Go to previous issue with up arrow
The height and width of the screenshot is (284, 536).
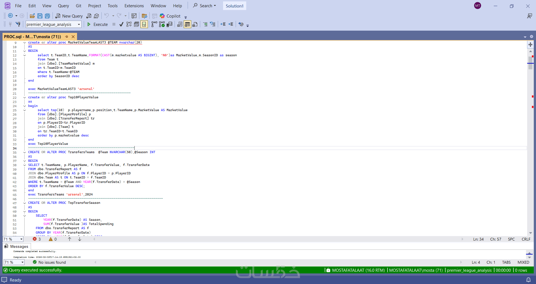(70, 239)
